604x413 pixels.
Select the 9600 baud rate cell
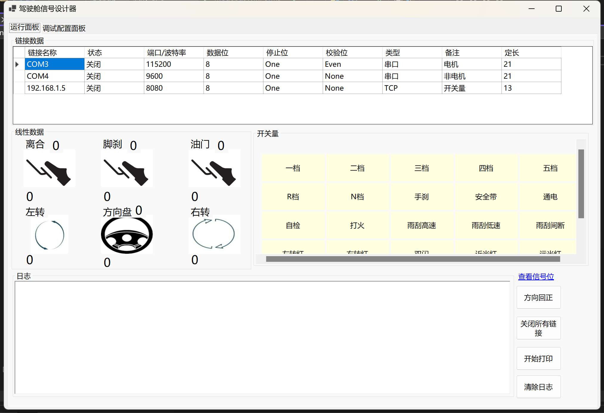pos(174,76)
